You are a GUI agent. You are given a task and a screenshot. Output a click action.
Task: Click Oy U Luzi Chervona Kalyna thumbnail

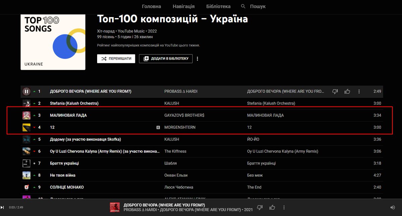[x=26, y=151]
